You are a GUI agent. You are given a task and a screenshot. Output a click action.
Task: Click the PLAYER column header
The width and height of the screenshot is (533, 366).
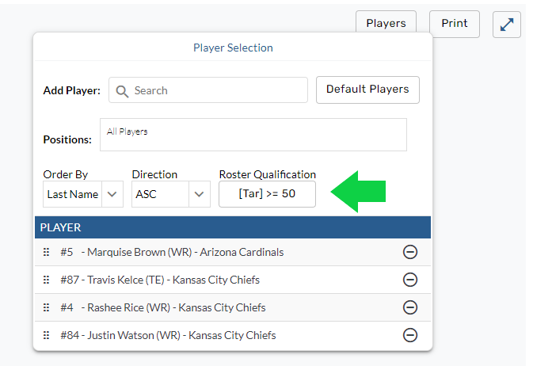[x=233, y=227]
